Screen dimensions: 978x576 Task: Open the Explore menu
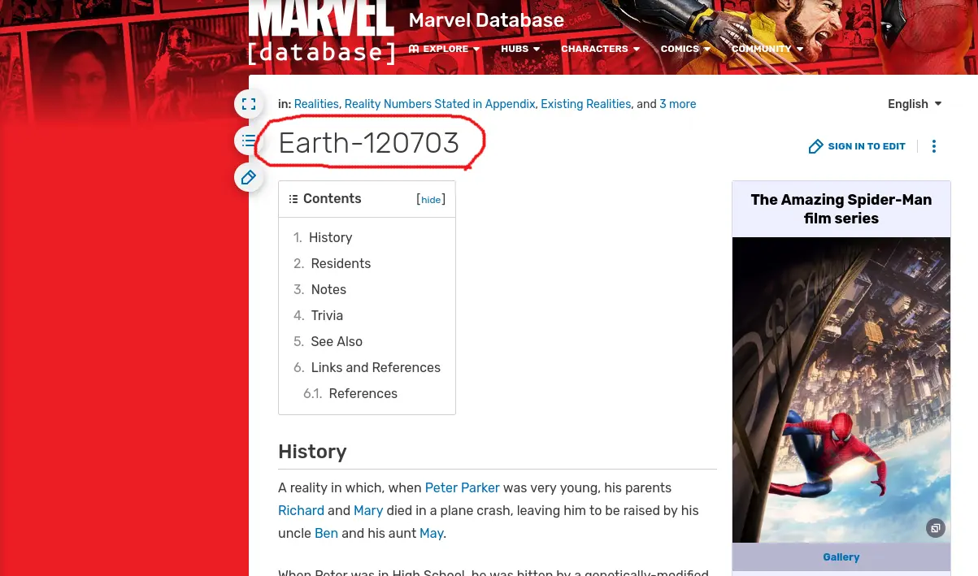click(x=444, y=49)
